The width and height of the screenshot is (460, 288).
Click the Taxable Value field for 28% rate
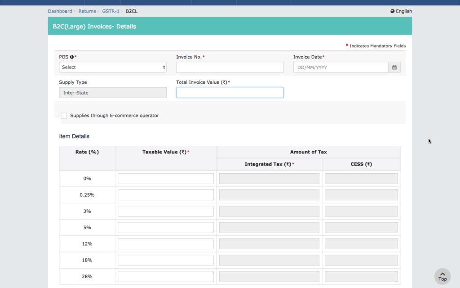click(x=165, y=276)
